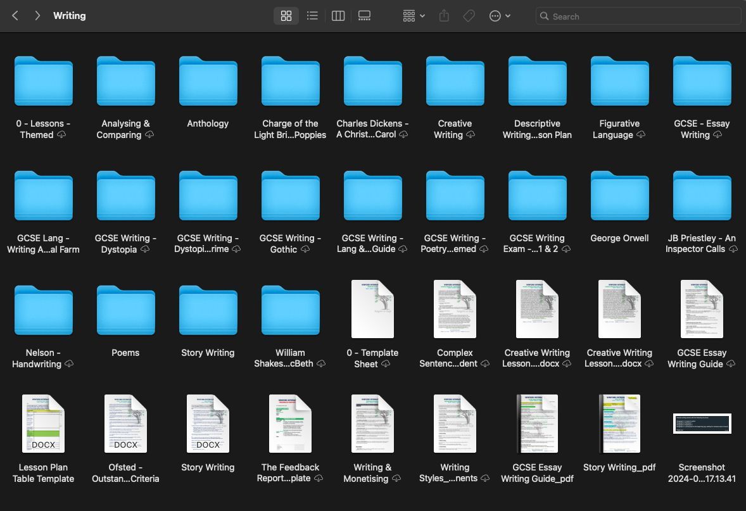
Task: Select the Analysing & Comparing folder
Action: (125, 81)
